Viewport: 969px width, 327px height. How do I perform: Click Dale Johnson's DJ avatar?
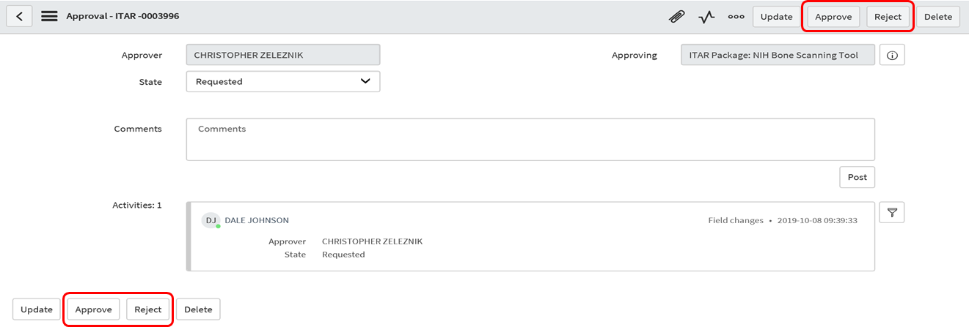(x=211, y=220)
